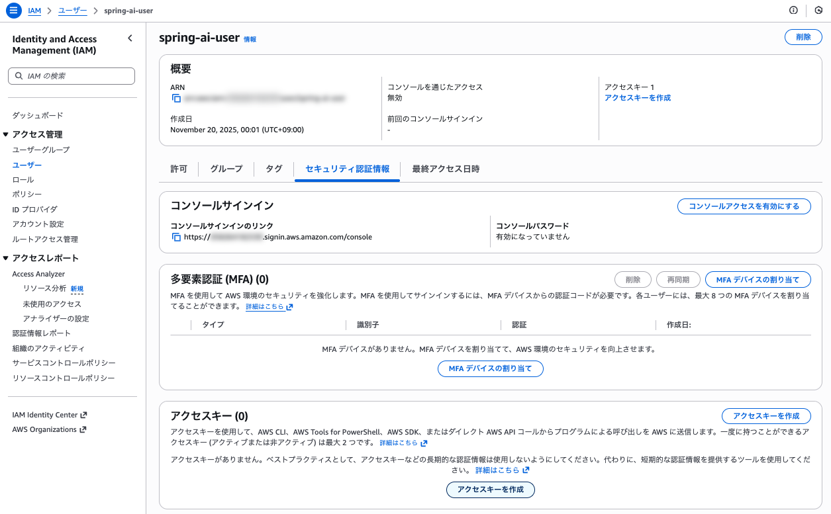Copy the console sign-in link
Screen dimensions: 831x514
pos(176,237)
